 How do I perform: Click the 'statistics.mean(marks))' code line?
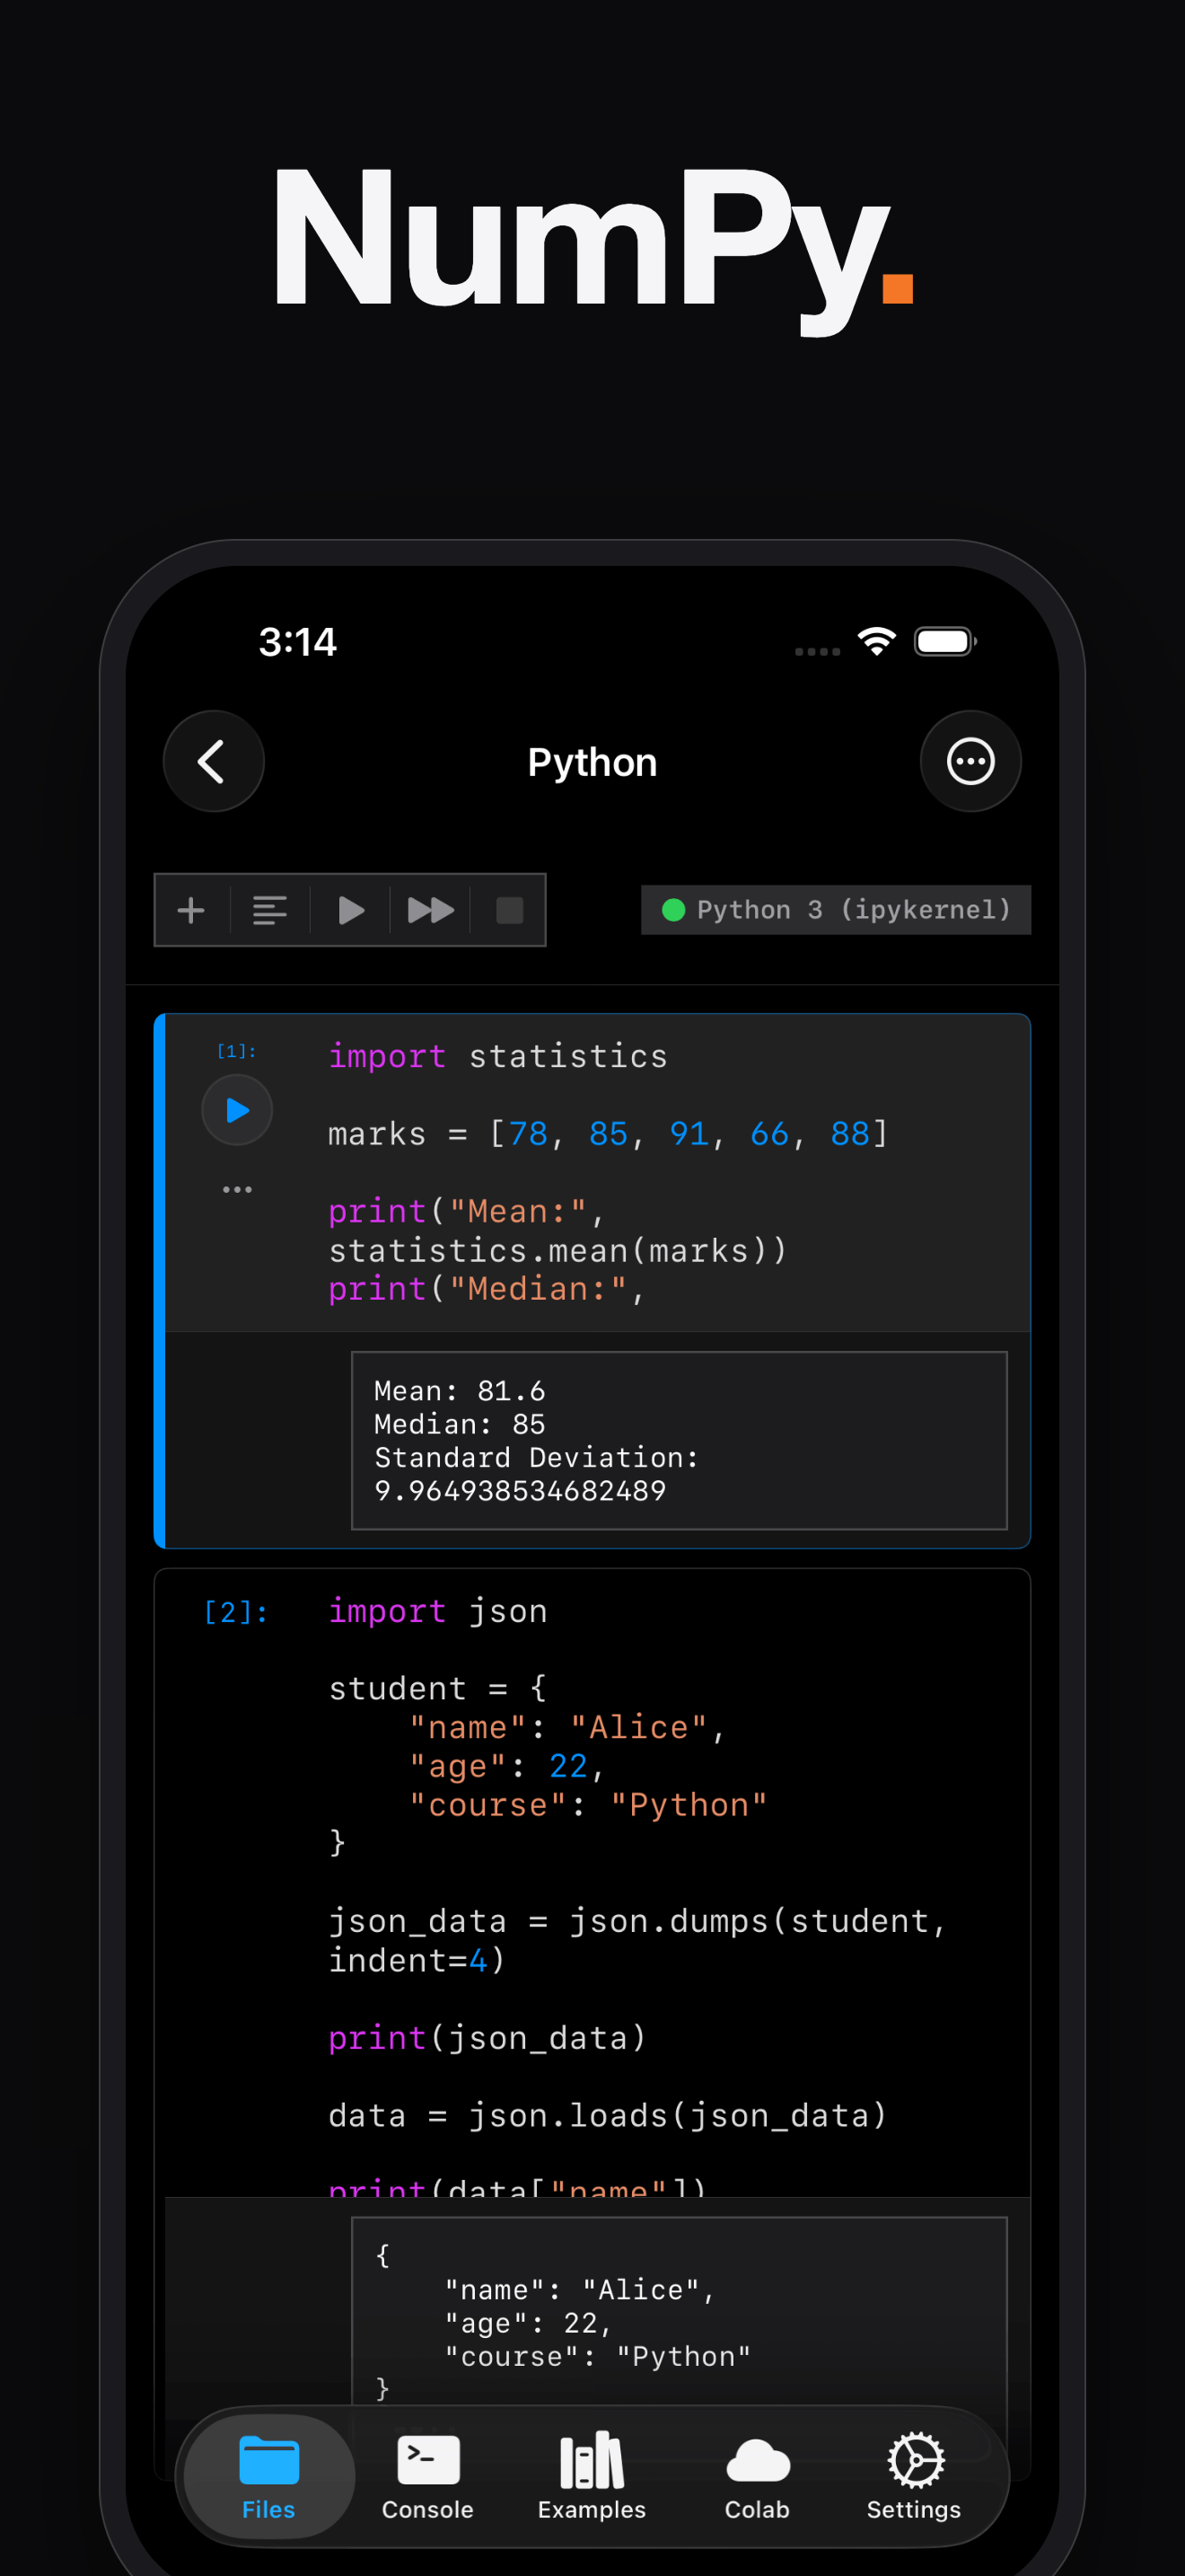coord(557,1251)
